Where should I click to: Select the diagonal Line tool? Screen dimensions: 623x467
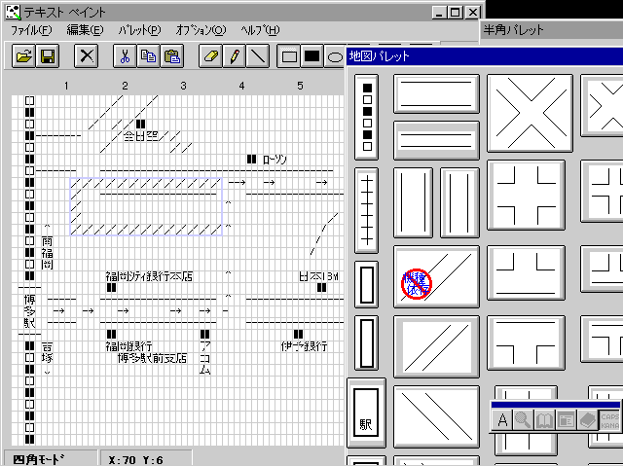(x=257, y=56)
